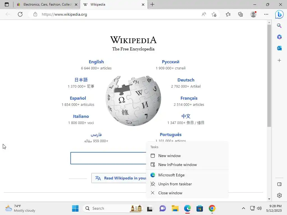Choose New InPrivate window

(187, 165)
